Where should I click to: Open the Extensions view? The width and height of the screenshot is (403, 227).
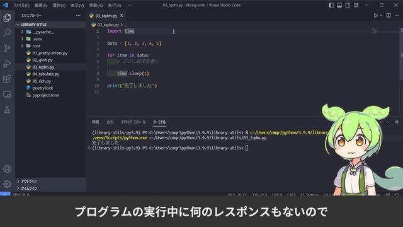tap(7, 79)
